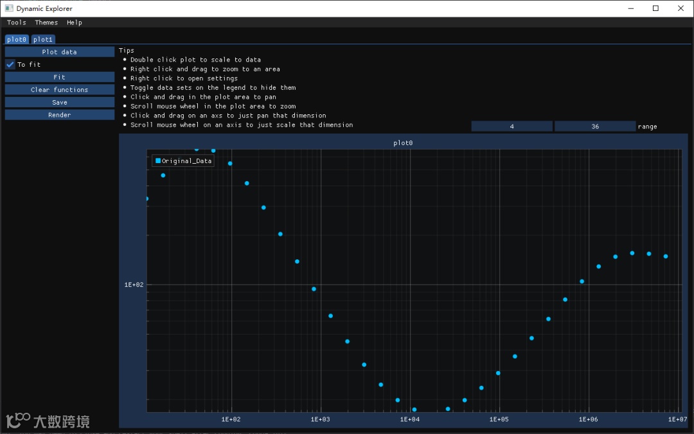
Task: Select the range end field showing 36
Action: tap(595, 126)
